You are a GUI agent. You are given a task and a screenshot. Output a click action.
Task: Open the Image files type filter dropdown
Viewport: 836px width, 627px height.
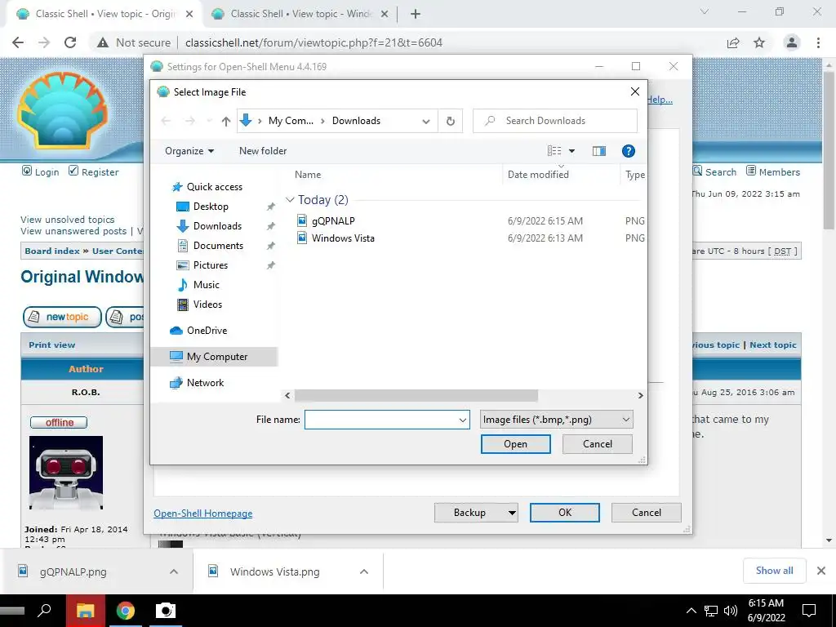tap(556, 420)
